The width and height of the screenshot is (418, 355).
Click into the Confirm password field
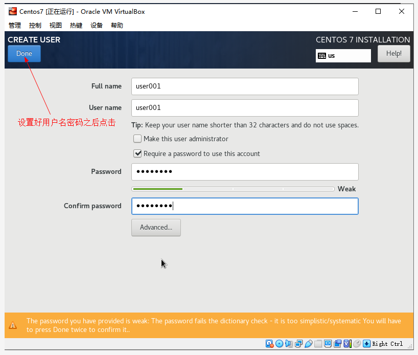pyautogui.click(x=245, y=206)
